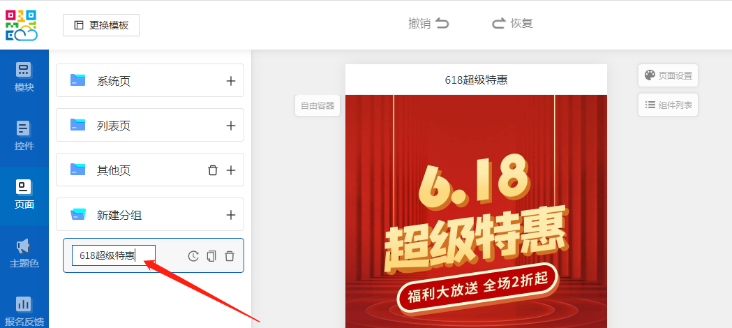Click the 更换模板 button
The image size is (732, 328).
click(x=101, y=25)
